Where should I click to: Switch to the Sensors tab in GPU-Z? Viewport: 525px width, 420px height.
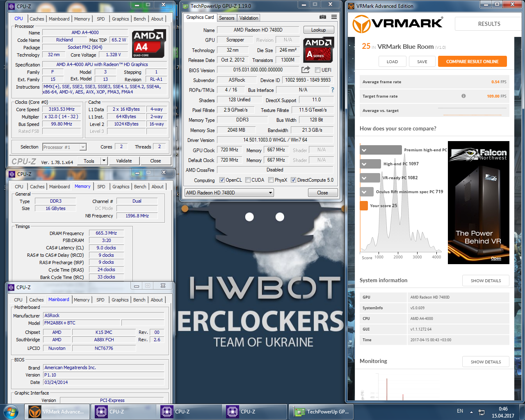226,18
